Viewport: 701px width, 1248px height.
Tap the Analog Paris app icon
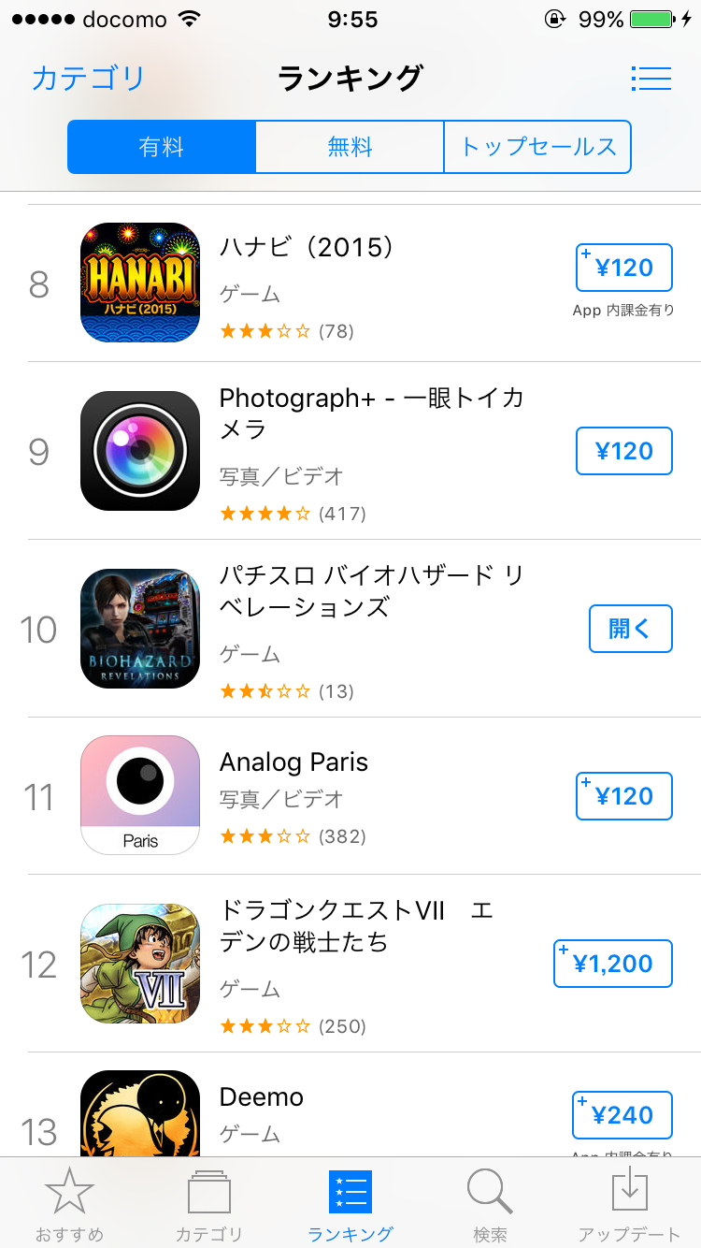coord(140,795)
